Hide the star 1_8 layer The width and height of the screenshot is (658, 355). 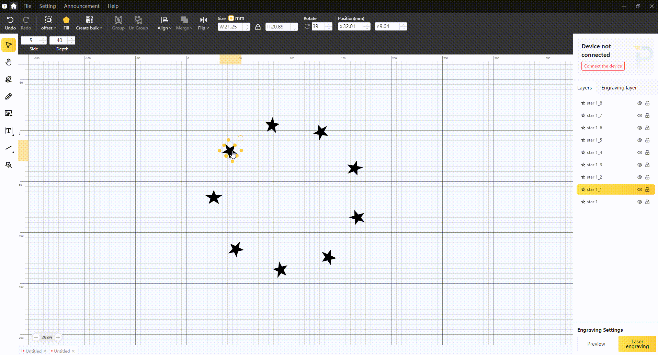coord(640,103)
